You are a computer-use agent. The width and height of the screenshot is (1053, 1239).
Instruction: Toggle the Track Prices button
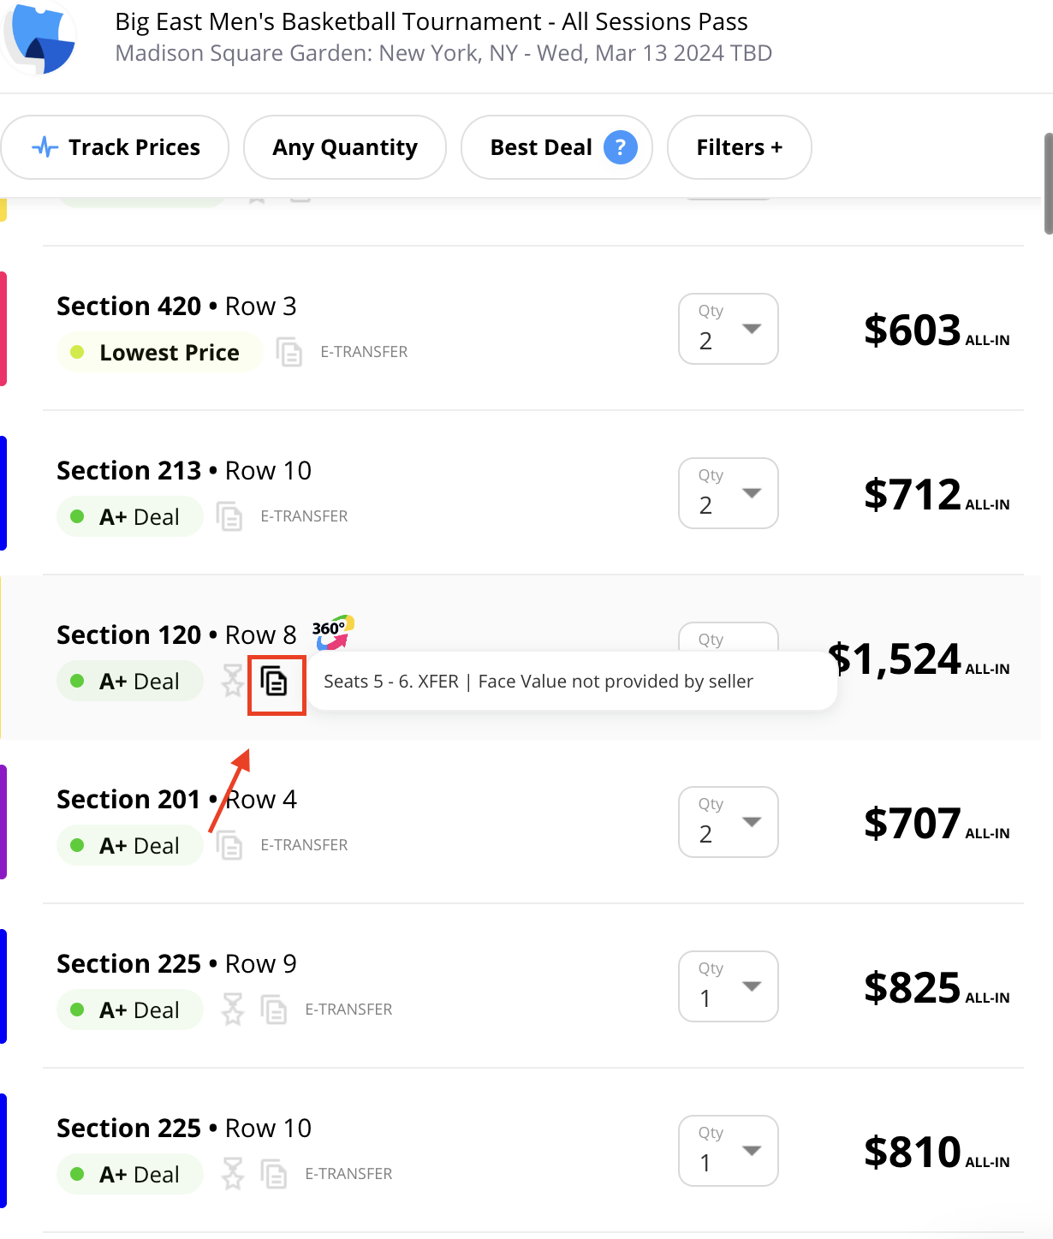[x=116, y=147]
